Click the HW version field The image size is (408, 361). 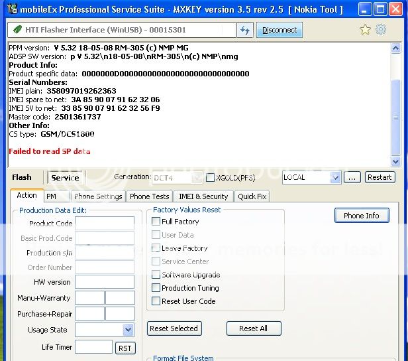click(105, 282)
